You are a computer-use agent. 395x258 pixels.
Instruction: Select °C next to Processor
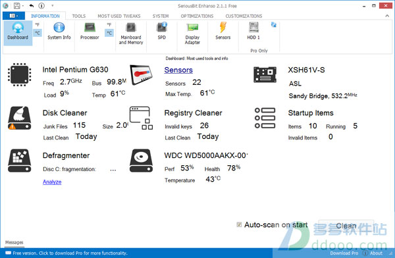109,33
